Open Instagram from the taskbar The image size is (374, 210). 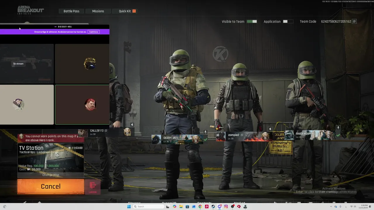[x=226, y=206]
